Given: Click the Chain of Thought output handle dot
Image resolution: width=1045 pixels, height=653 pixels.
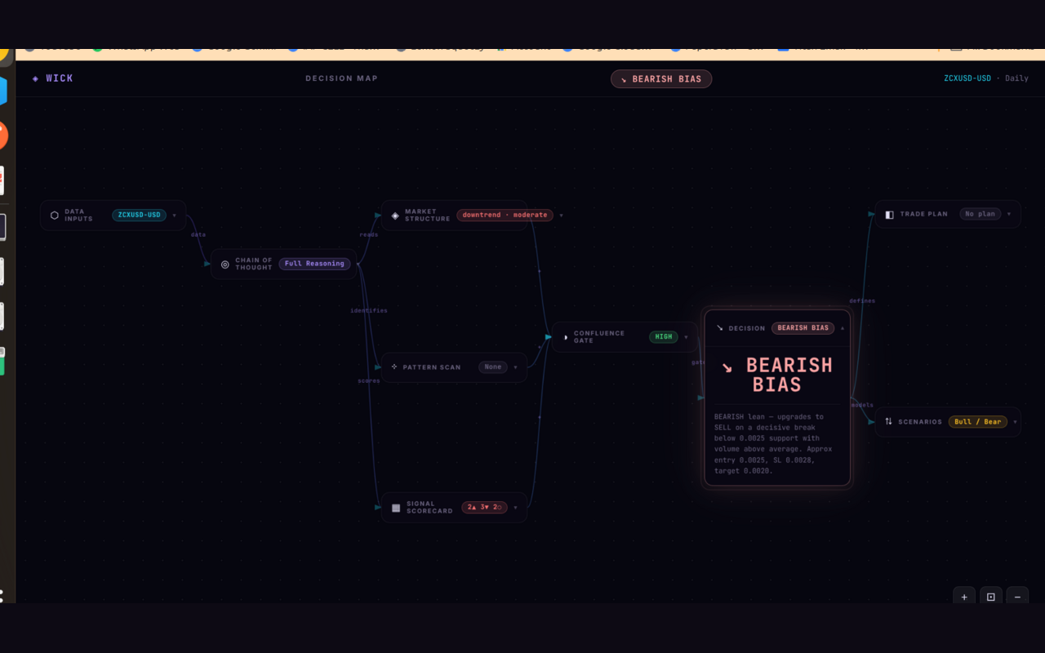Looking at the screenshot, I should click(x=358, y=264).
